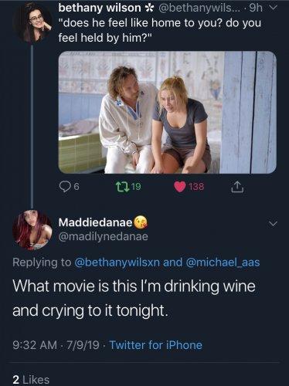
Task: Tap the 9:32 AM 7/9/19 timestamp
Action: (56, 345)
